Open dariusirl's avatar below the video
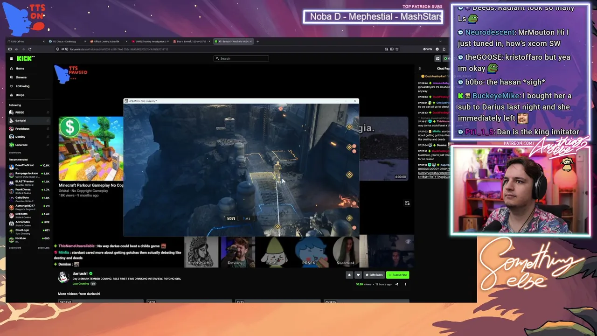Viewport: 597px width, 336px height. (x=63, y=277)
